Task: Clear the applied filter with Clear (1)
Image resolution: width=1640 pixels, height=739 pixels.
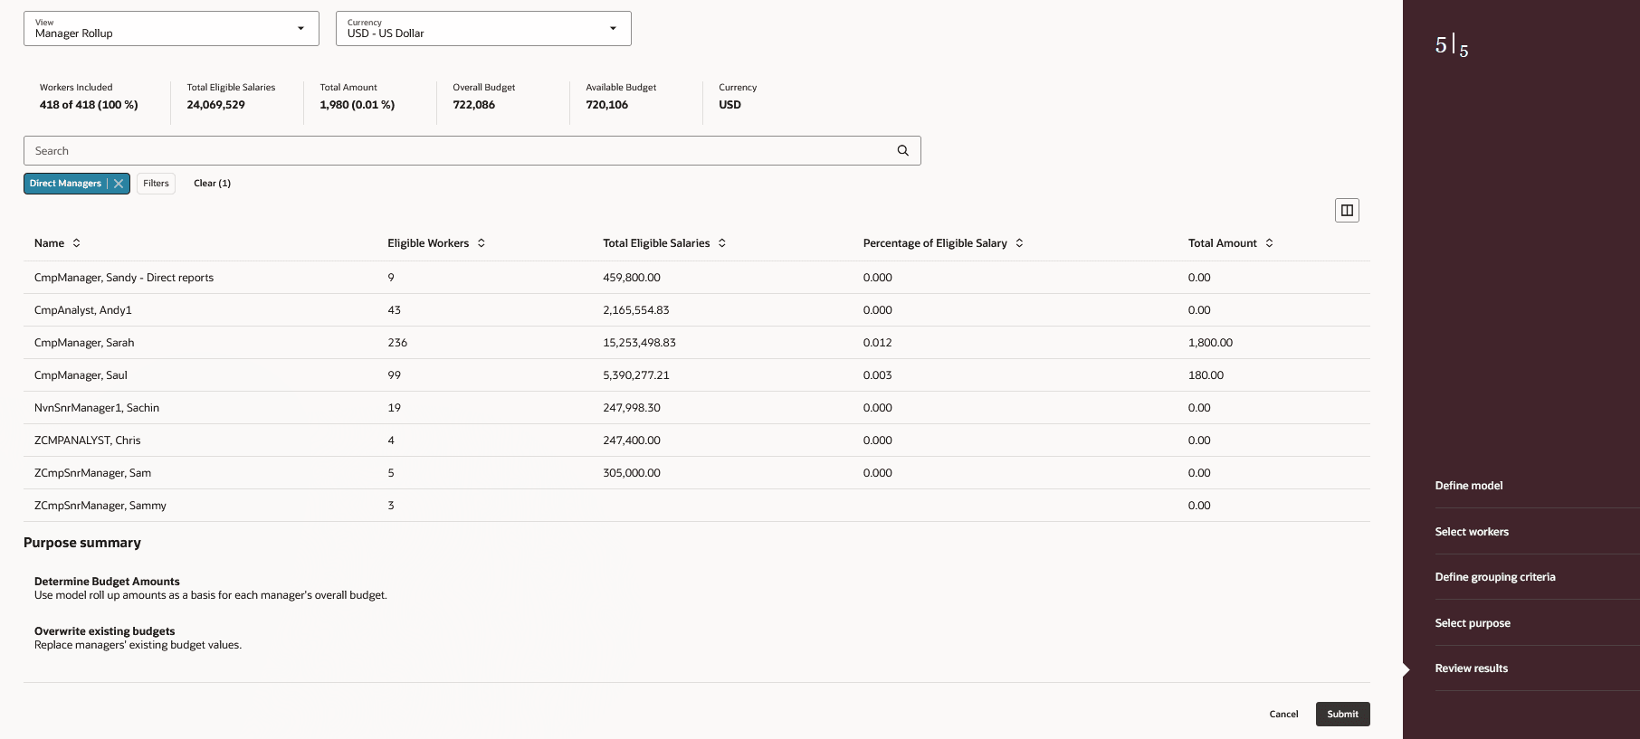Action: pos(212,184)
